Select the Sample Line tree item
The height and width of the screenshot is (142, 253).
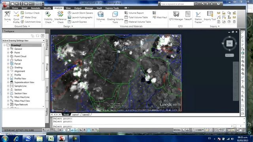coord(20,86)
